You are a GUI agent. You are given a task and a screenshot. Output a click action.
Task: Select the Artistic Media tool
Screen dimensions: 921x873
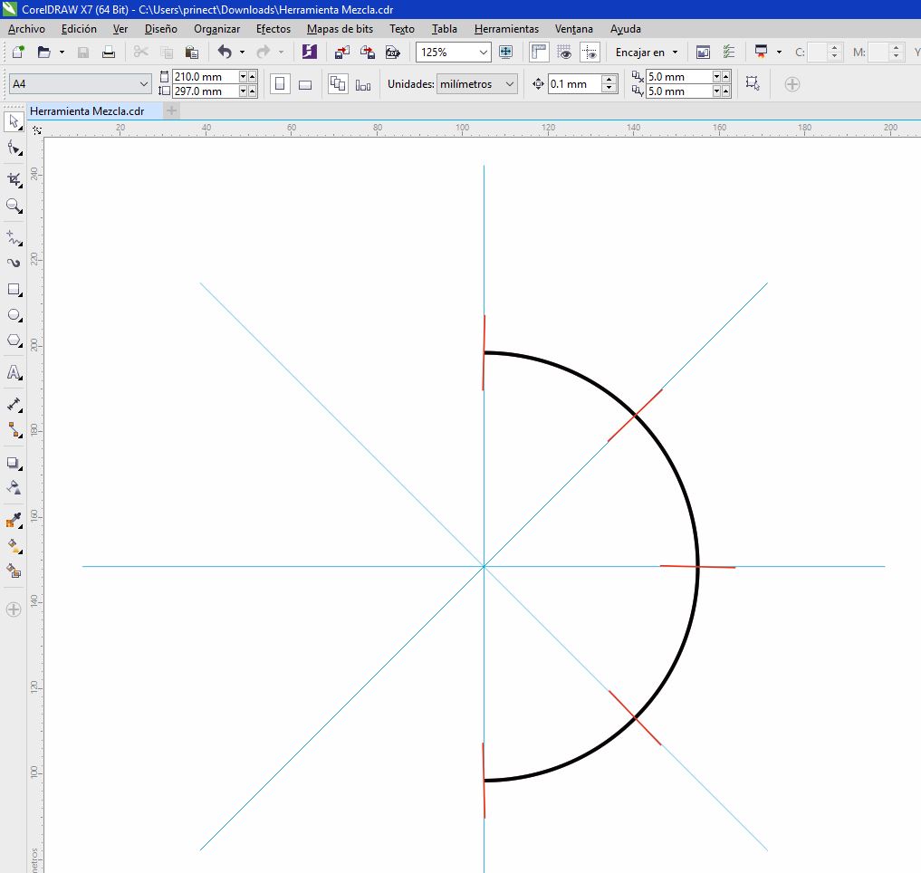(x=14, y=263)
